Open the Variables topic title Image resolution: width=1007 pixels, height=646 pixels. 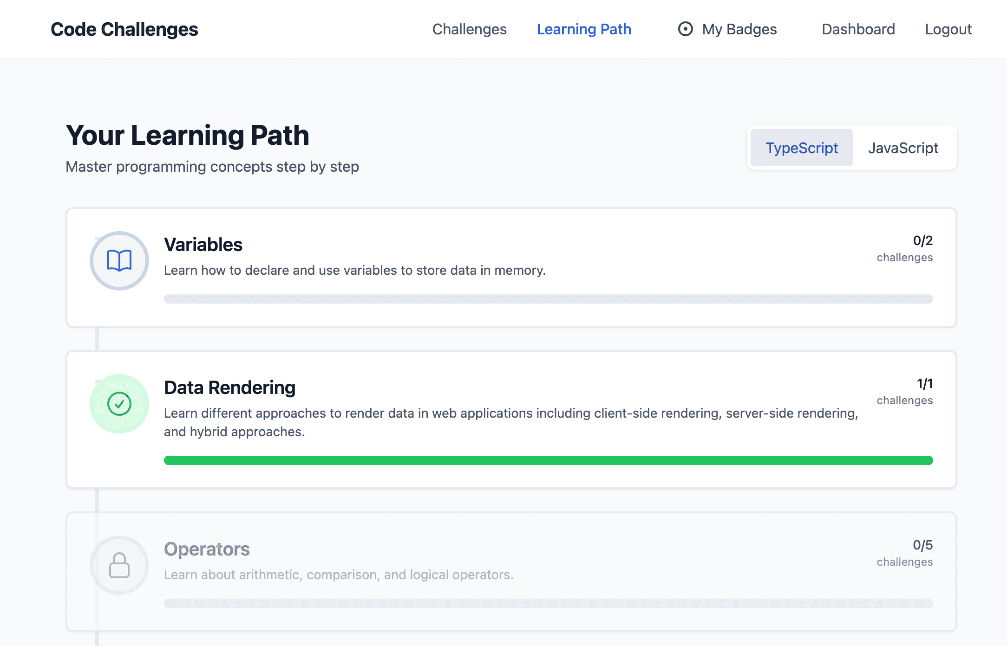click(x=203, y=245)
